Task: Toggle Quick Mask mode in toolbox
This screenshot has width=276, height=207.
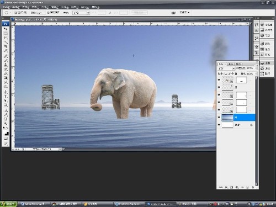Action: [x=6, y=139]
